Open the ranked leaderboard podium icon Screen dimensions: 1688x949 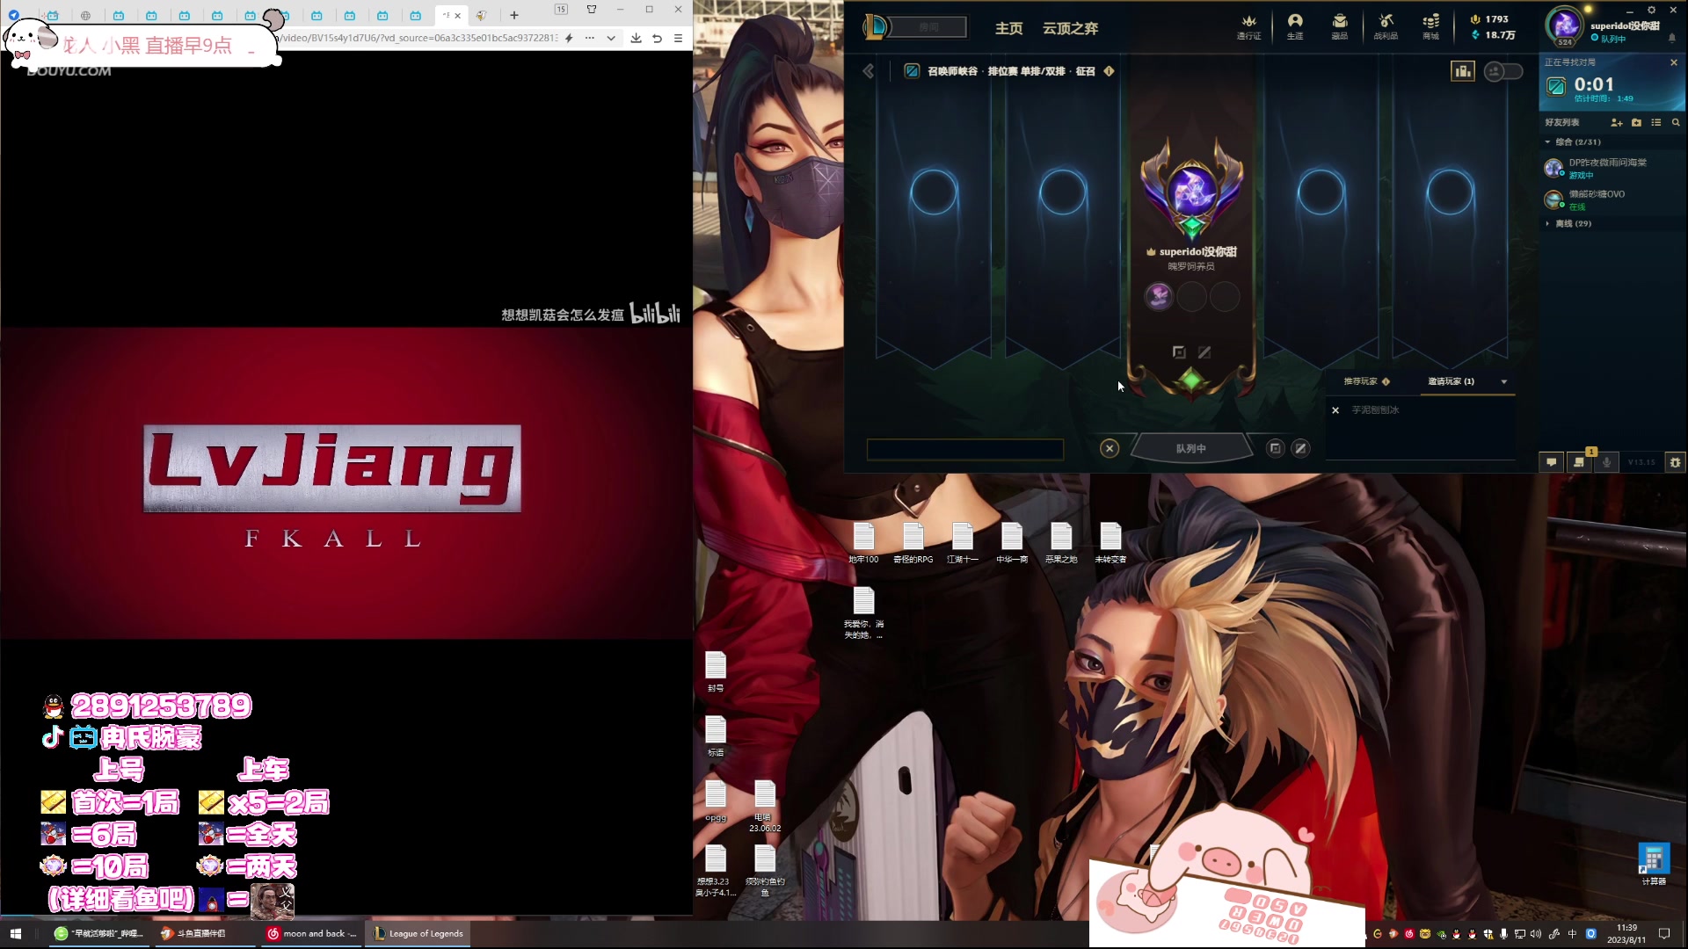(x=1463, y=71)
